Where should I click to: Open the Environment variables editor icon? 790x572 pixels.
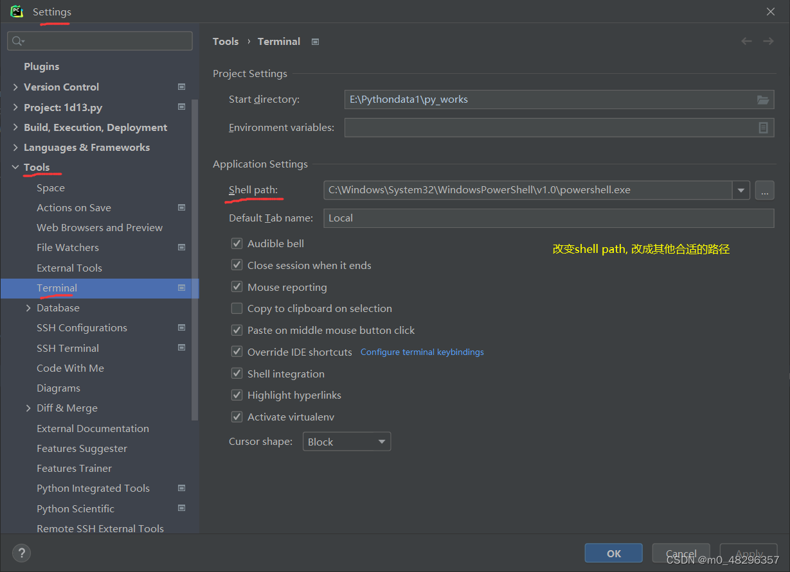coord(764,127)
